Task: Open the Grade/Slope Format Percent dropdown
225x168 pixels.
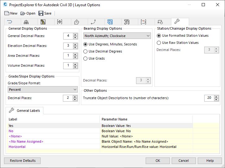Action: (43, 90)
